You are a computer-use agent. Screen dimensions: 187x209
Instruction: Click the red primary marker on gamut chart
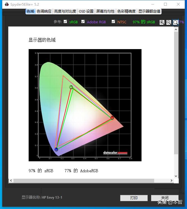tap(112, 118)
